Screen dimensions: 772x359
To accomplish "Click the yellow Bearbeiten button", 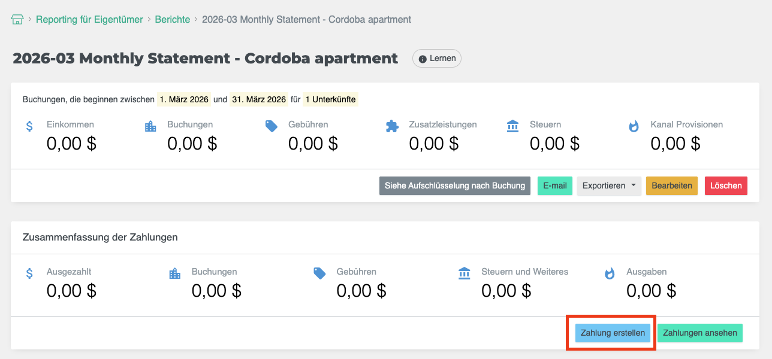I will [x=672, y=185].
